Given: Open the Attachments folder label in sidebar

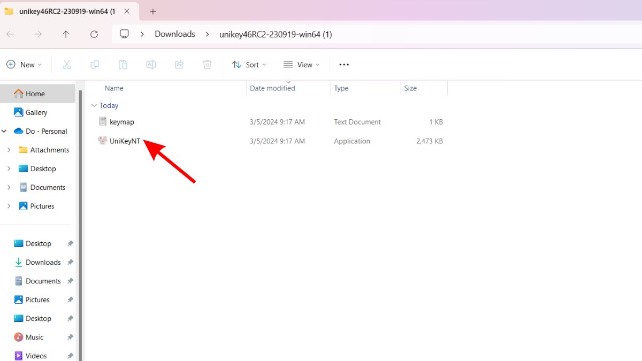Looking at the screenshot, I should (50, 150).
